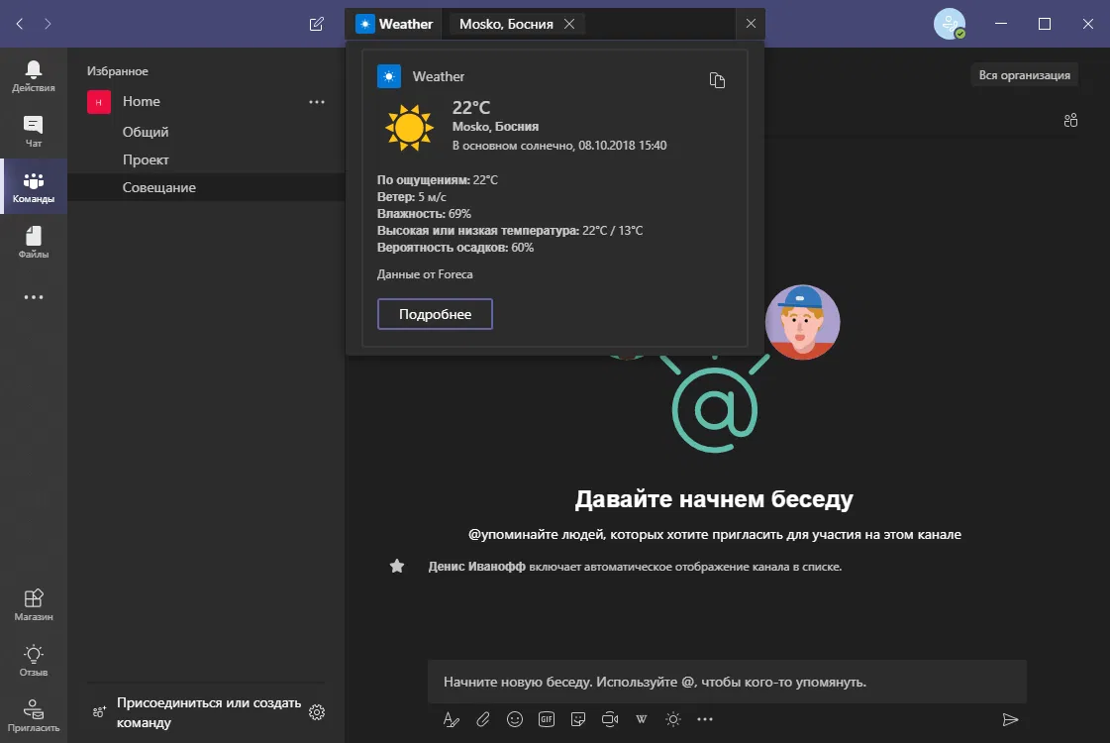Open the emoji picker
The width and height of the screenshot is (1110, 743).
click(x=515, y=719)
